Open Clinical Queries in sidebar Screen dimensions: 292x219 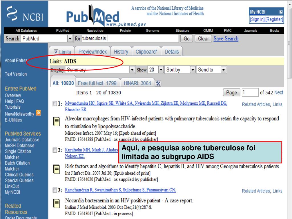tap(19, 175)
